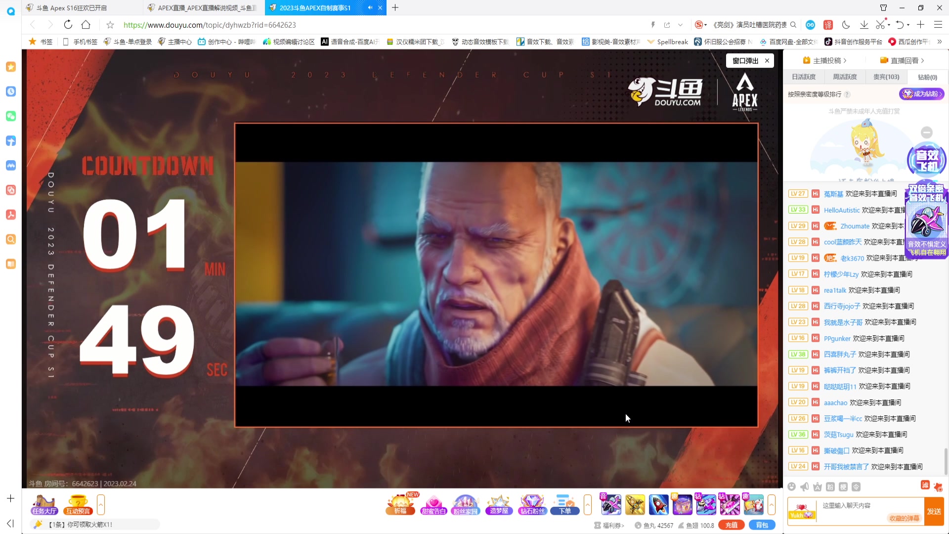Open the 互动预言 prediction icon
Screen dimensions: 949x534
[x=78, y=505]
